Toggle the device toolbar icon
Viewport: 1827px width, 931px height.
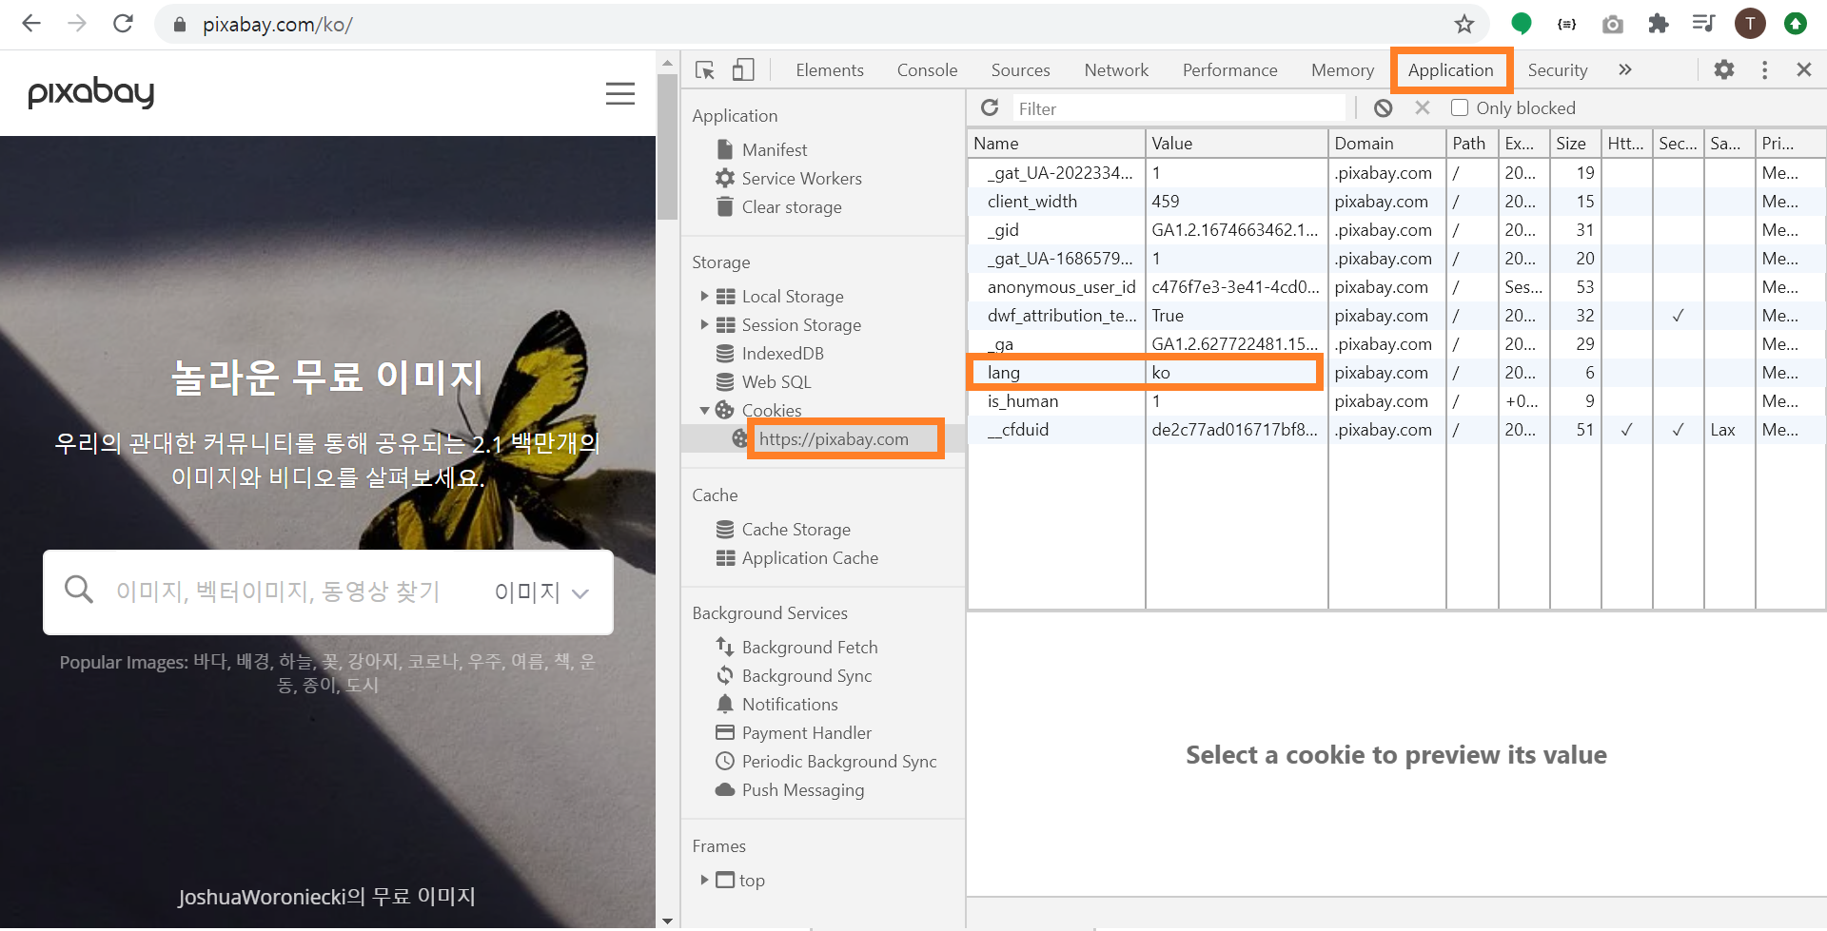pyautogui.click(x=743, y=70)
